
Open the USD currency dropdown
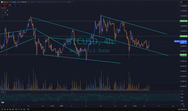[x=184, y=2]
